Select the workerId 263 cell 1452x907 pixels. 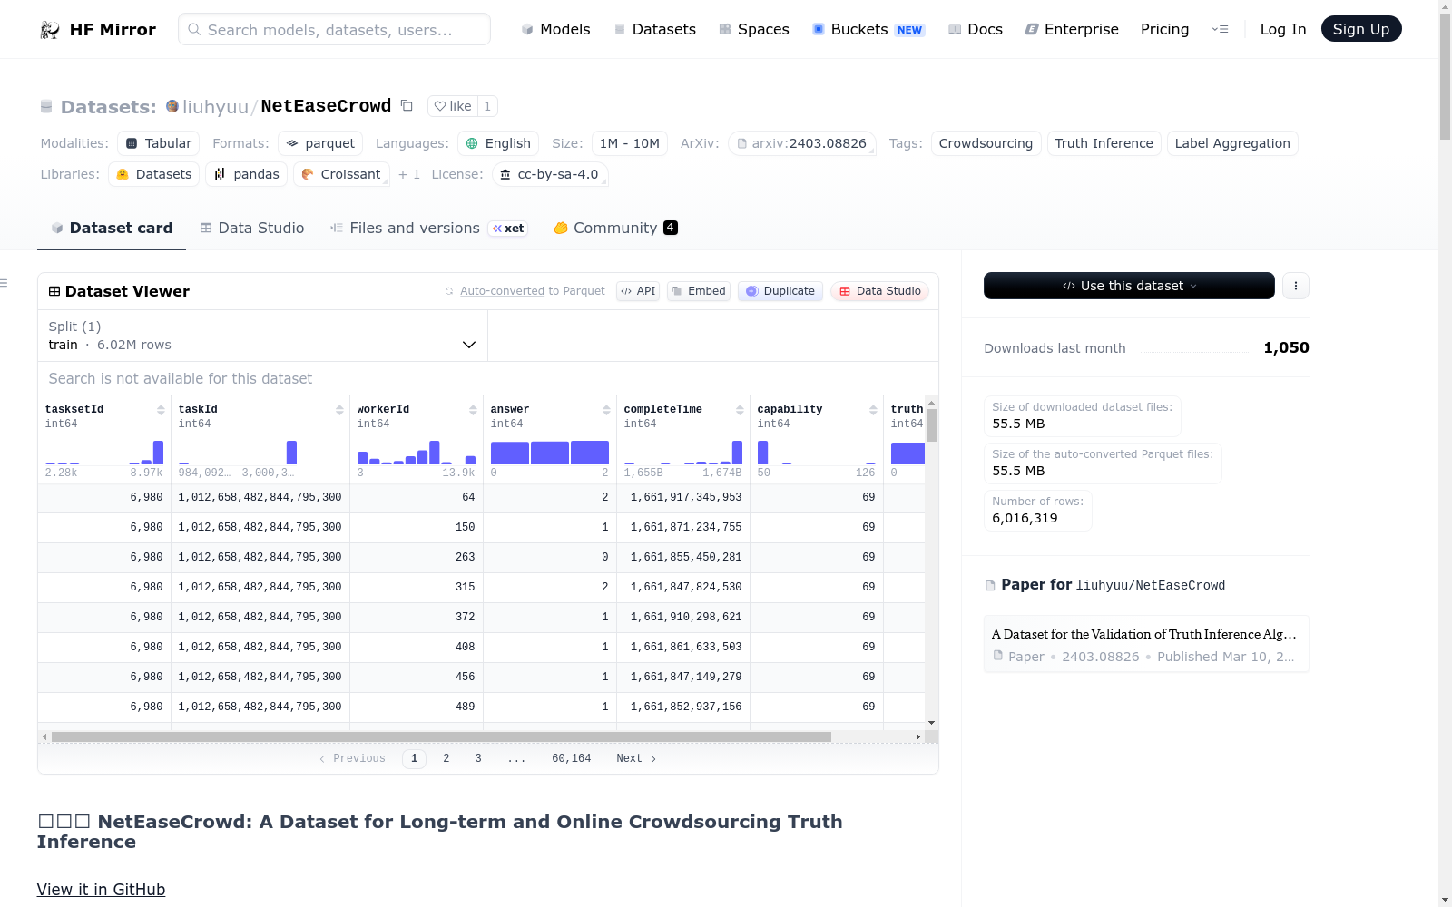tap(417, 557)
